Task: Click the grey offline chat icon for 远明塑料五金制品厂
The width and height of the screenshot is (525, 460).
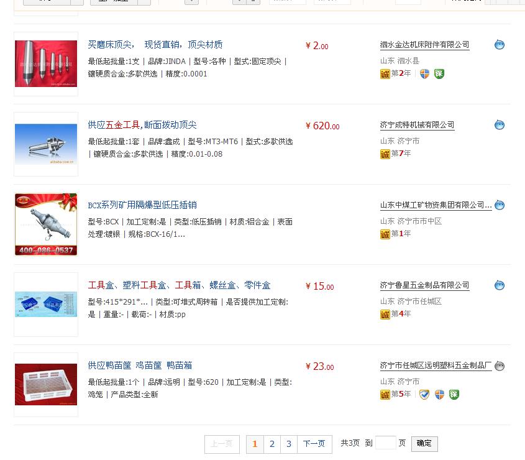Action: point(500,366)
